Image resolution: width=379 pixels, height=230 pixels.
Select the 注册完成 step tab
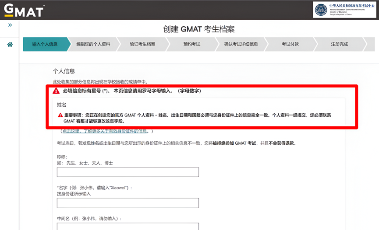tap(340, 44)
